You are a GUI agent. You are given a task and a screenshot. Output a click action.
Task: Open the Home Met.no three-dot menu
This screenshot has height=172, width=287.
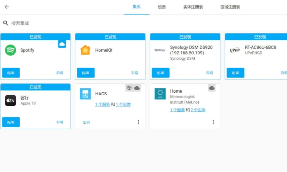pyautogui.click(x=213, y=122)
